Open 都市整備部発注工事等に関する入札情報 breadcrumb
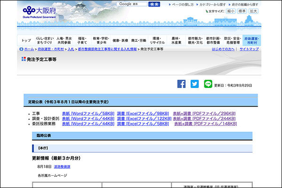Image resolution: width=282 pixels, height=188 pixels. click(107, 49)
